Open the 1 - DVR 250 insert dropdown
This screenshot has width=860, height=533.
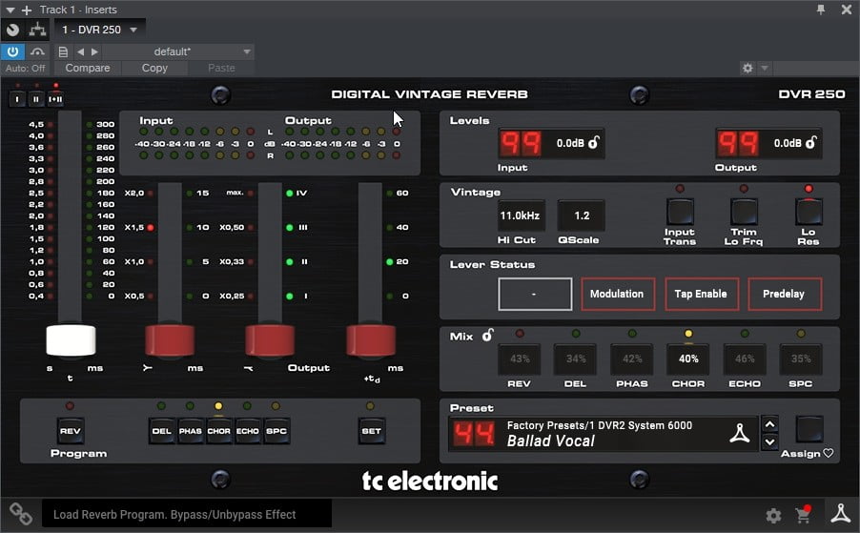[99, 30]
